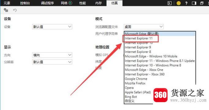This screenshot has width=209, height=110.
Task: Open the question mark help icon
Action: coord(186,3)
